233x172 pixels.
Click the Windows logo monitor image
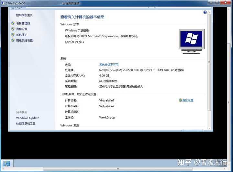[x=191, y=41]
